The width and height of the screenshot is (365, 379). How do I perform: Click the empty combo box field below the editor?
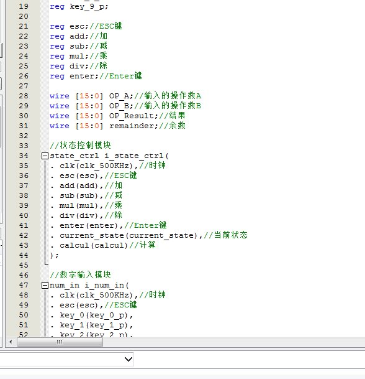(66, 359)
